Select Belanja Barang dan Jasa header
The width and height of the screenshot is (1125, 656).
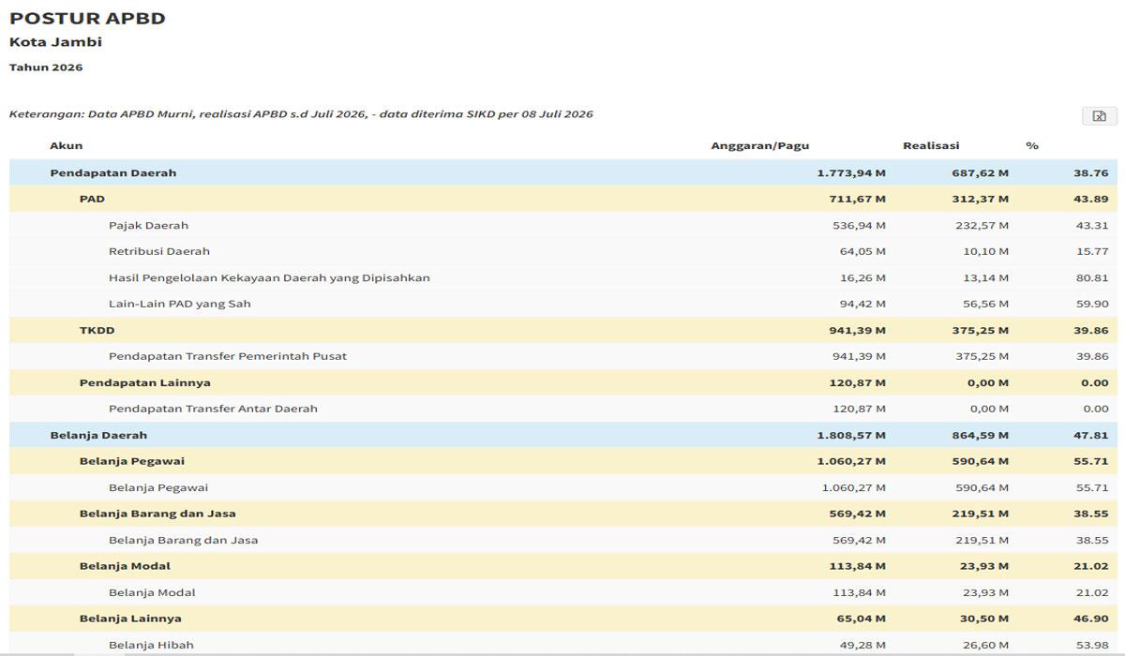[563, 514]
